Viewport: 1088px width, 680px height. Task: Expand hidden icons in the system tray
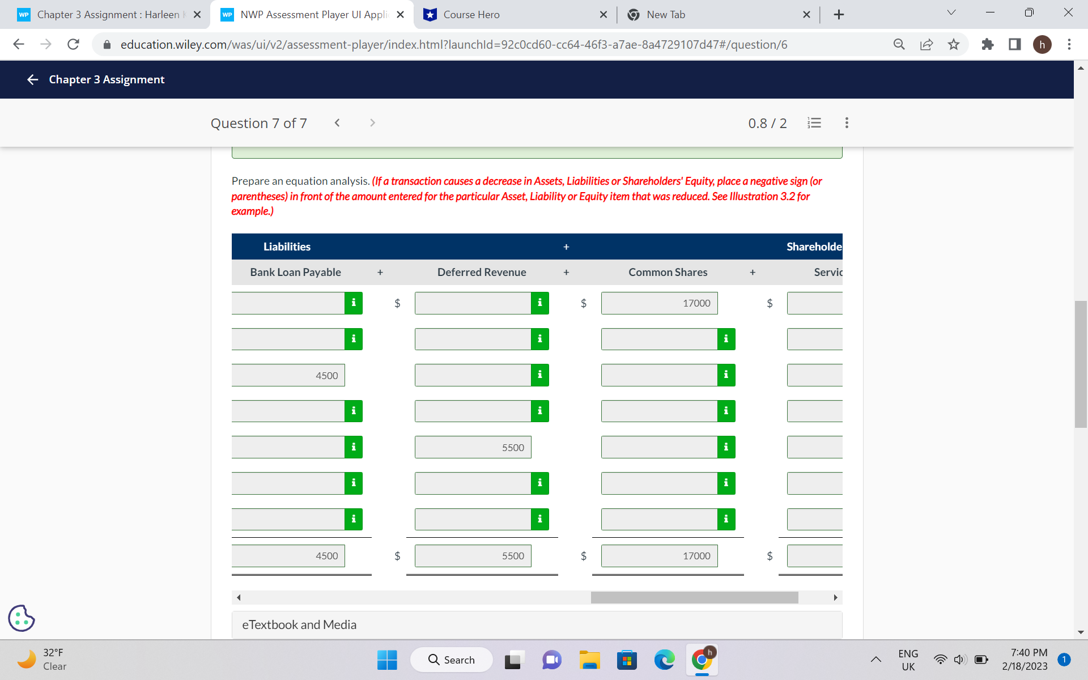(875, 660)
